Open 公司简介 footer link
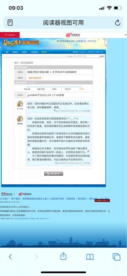The height and width of the screenshot is (276, 127). pos(4,199)
